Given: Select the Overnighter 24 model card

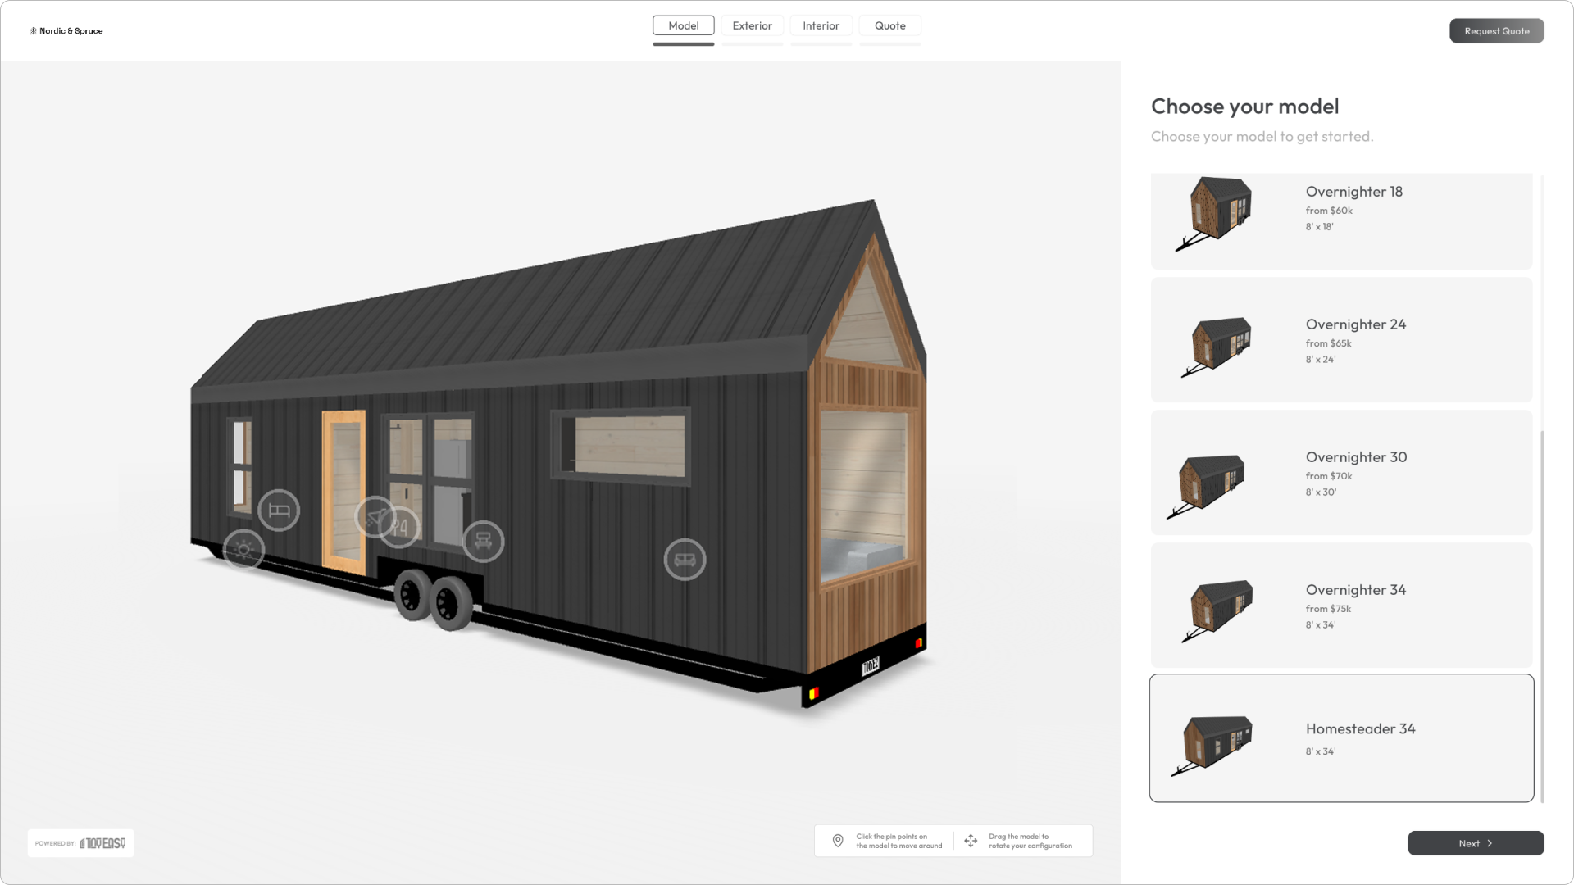Looking at the screenshot, I should 1341,339.
